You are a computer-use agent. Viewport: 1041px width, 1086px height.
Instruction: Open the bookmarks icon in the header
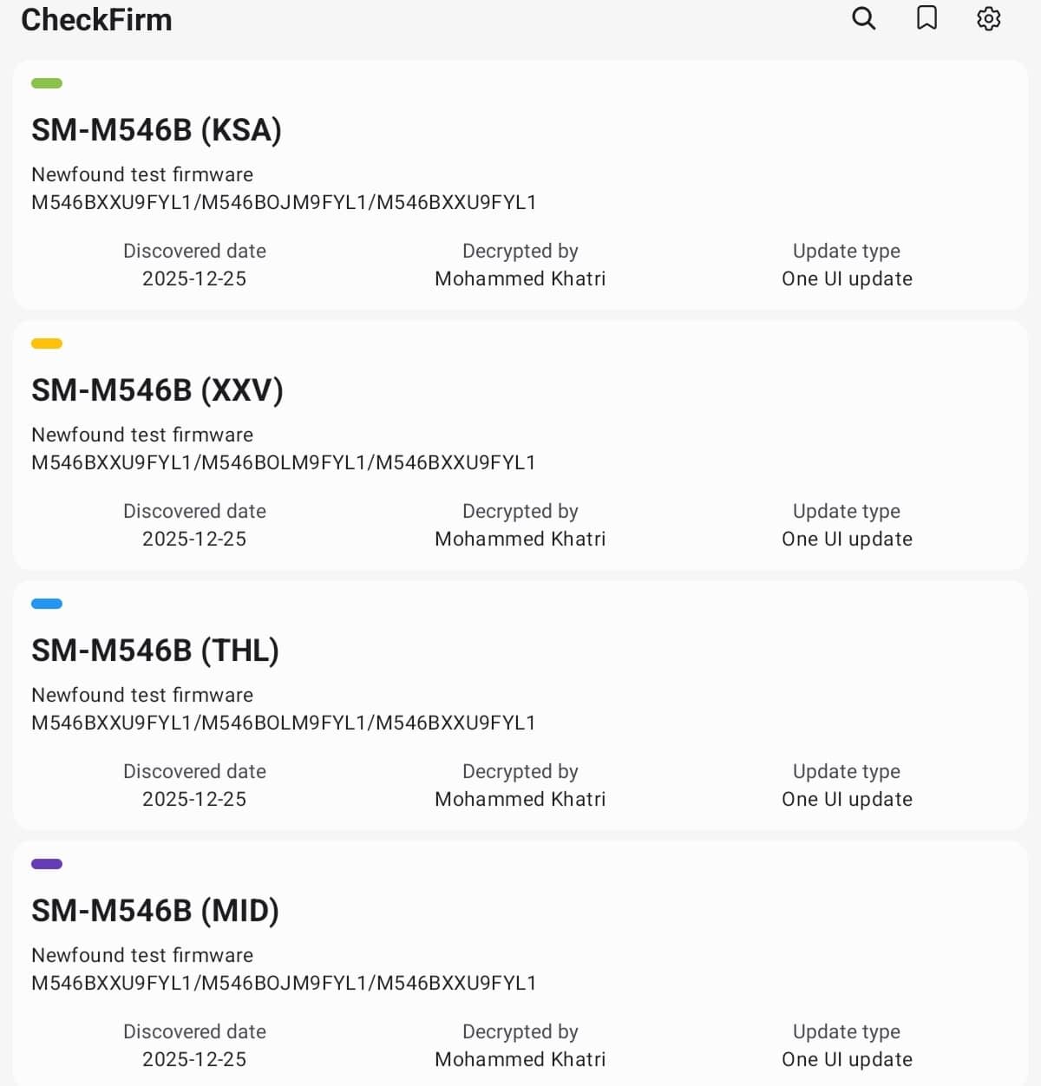click(926, 18)
